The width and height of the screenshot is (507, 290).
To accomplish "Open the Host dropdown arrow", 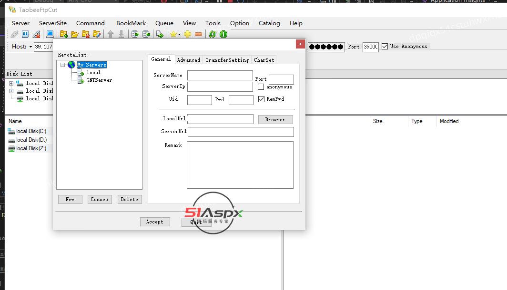I will (30, 47).
